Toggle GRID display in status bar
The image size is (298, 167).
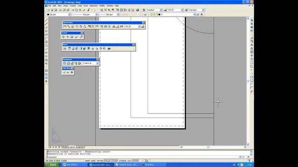93,161
